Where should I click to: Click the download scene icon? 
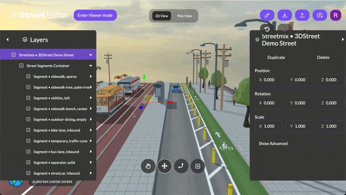(285, 15)
